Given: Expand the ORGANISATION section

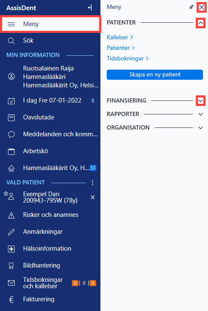Looking at the screenshot, I should tap(200, 128).
